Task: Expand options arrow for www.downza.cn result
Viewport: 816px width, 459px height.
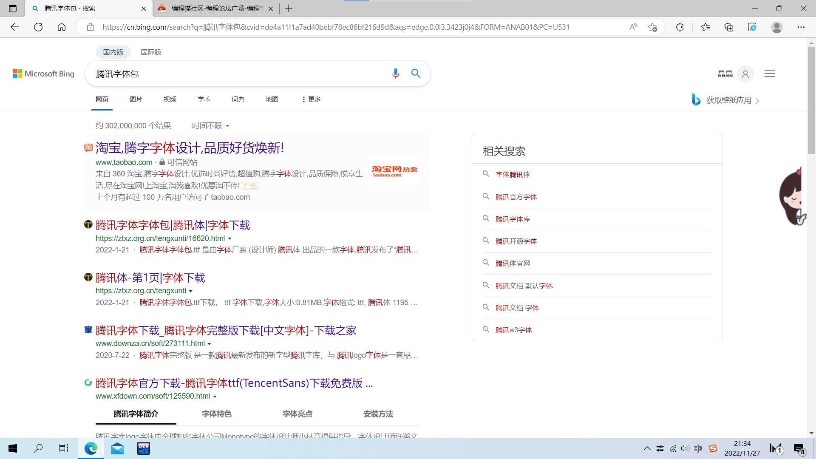Action: tap(209, 344)
